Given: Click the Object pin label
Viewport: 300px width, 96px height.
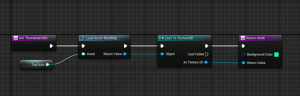Looking at the screenshot, I should 170,54.
